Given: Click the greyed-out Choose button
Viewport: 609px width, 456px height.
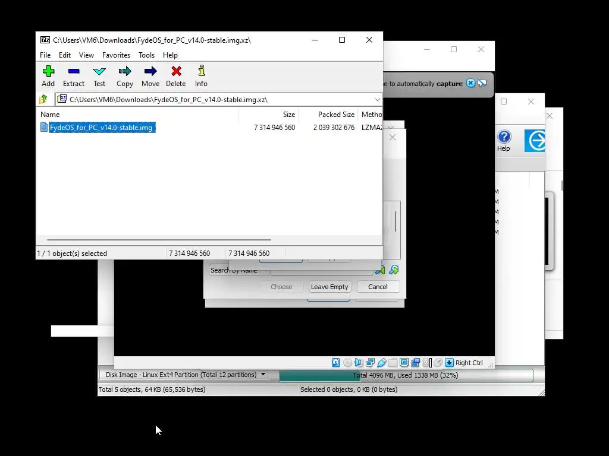Looking at the screenshot, I should click(281, 287).
